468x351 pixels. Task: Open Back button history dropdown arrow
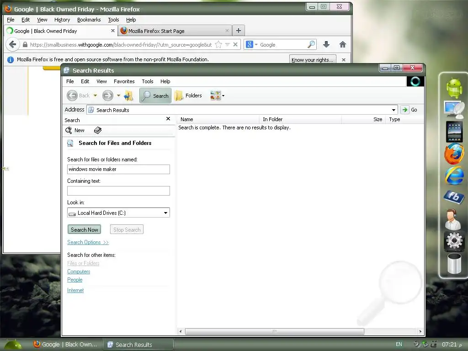pyautogui.click(x=95, y=96)
